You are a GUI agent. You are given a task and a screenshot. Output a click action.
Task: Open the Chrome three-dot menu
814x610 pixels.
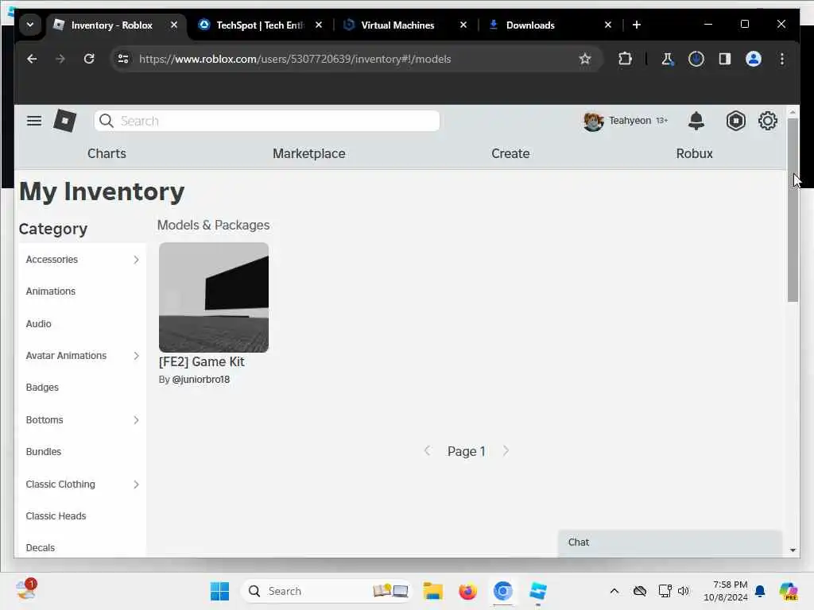tap(782, 59)
